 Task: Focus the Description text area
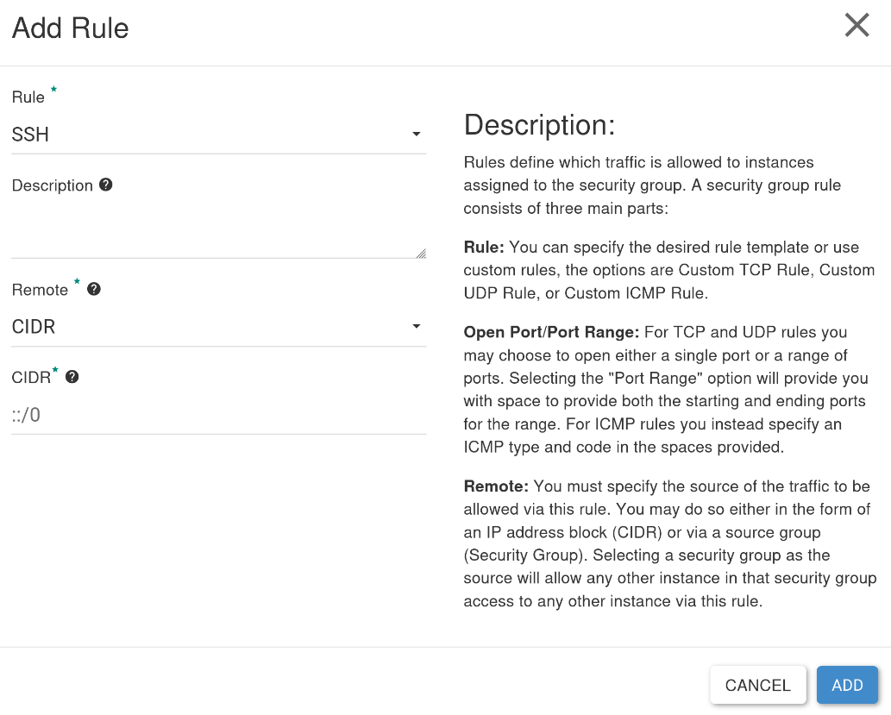pyautogui.click(x=219, y=230)
